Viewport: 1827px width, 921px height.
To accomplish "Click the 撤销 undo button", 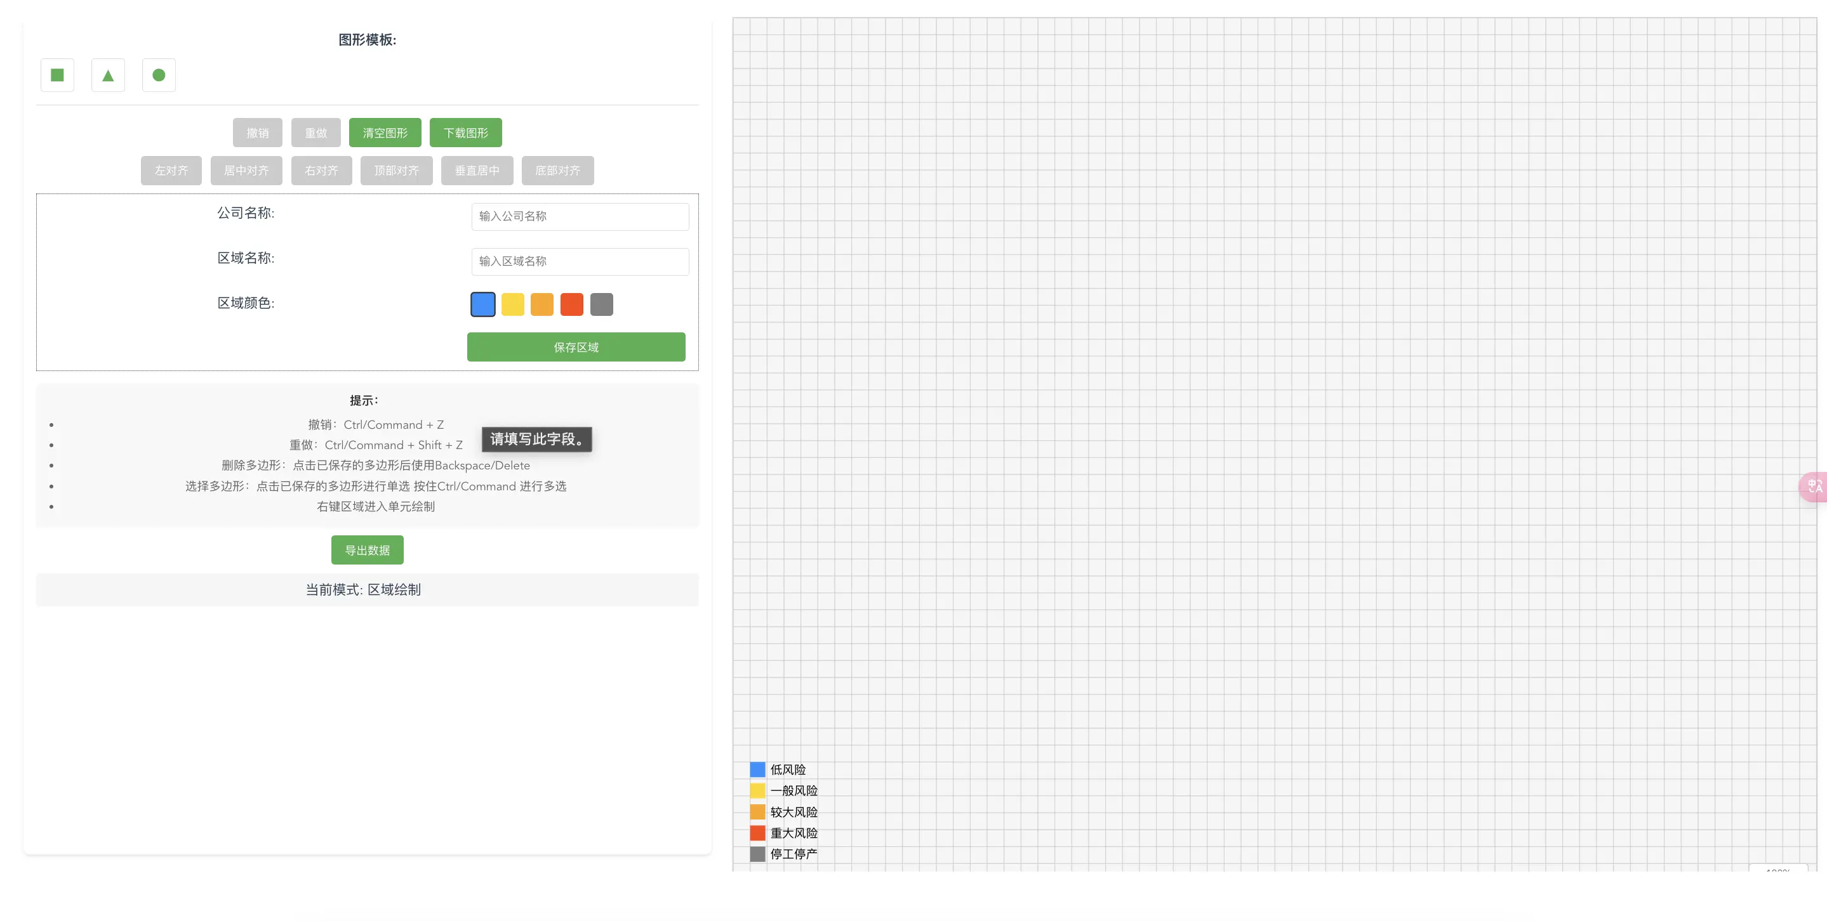I will click(x=258, y=133).
